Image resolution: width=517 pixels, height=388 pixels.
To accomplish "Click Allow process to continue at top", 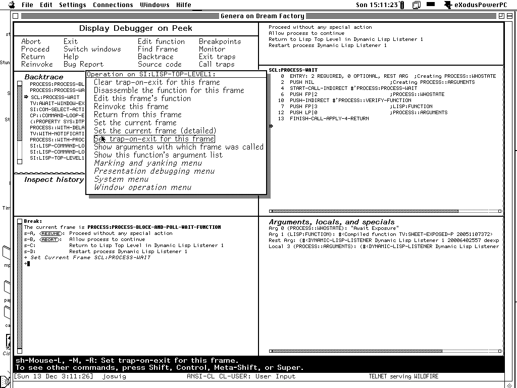I will 306,33.
